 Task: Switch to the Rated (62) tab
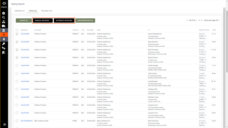tap(33, 11)
